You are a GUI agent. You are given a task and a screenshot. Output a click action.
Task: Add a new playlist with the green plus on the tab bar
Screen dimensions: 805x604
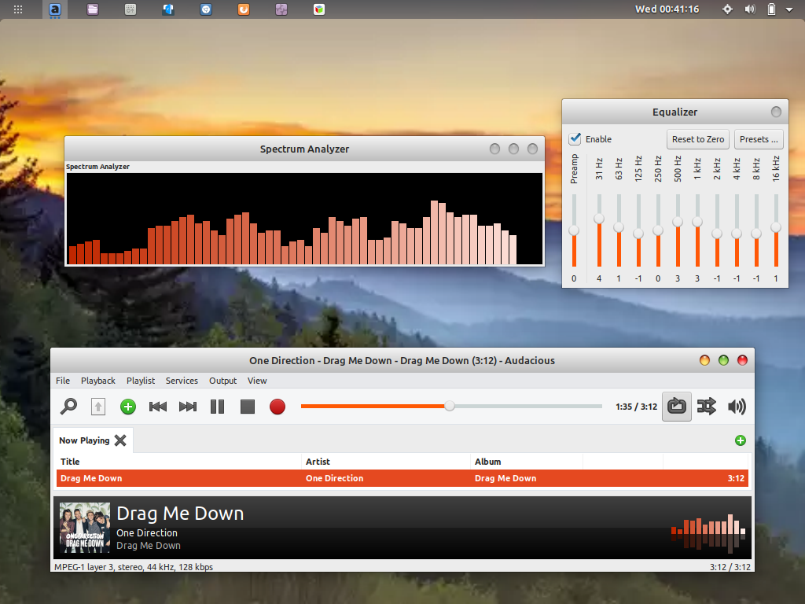point(741,440)
